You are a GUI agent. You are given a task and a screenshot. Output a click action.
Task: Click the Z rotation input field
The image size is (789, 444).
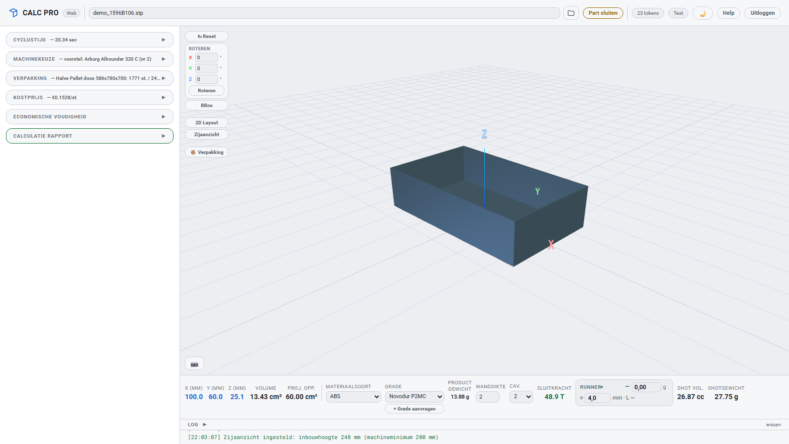tap(207, 79)
